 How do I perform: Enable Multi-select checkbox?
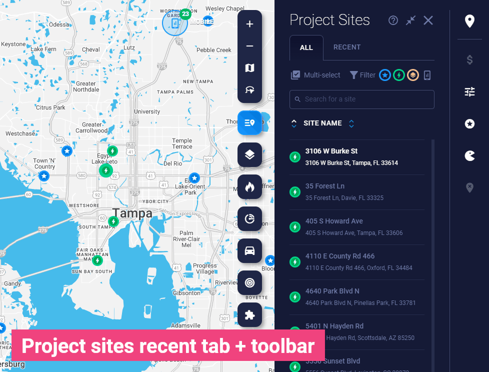coord(315,75)
